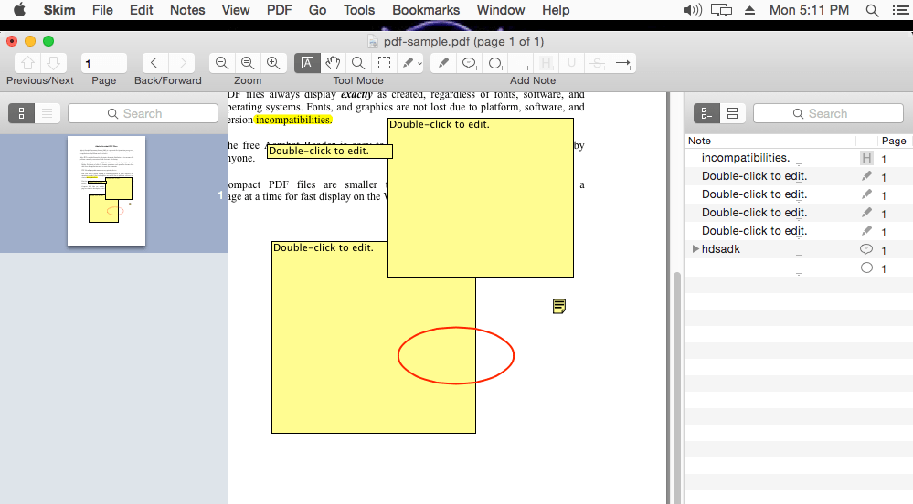913x504 pixels.
Task: Show thumbnails view in left sidebar
Action: click(x=22, y=113)
